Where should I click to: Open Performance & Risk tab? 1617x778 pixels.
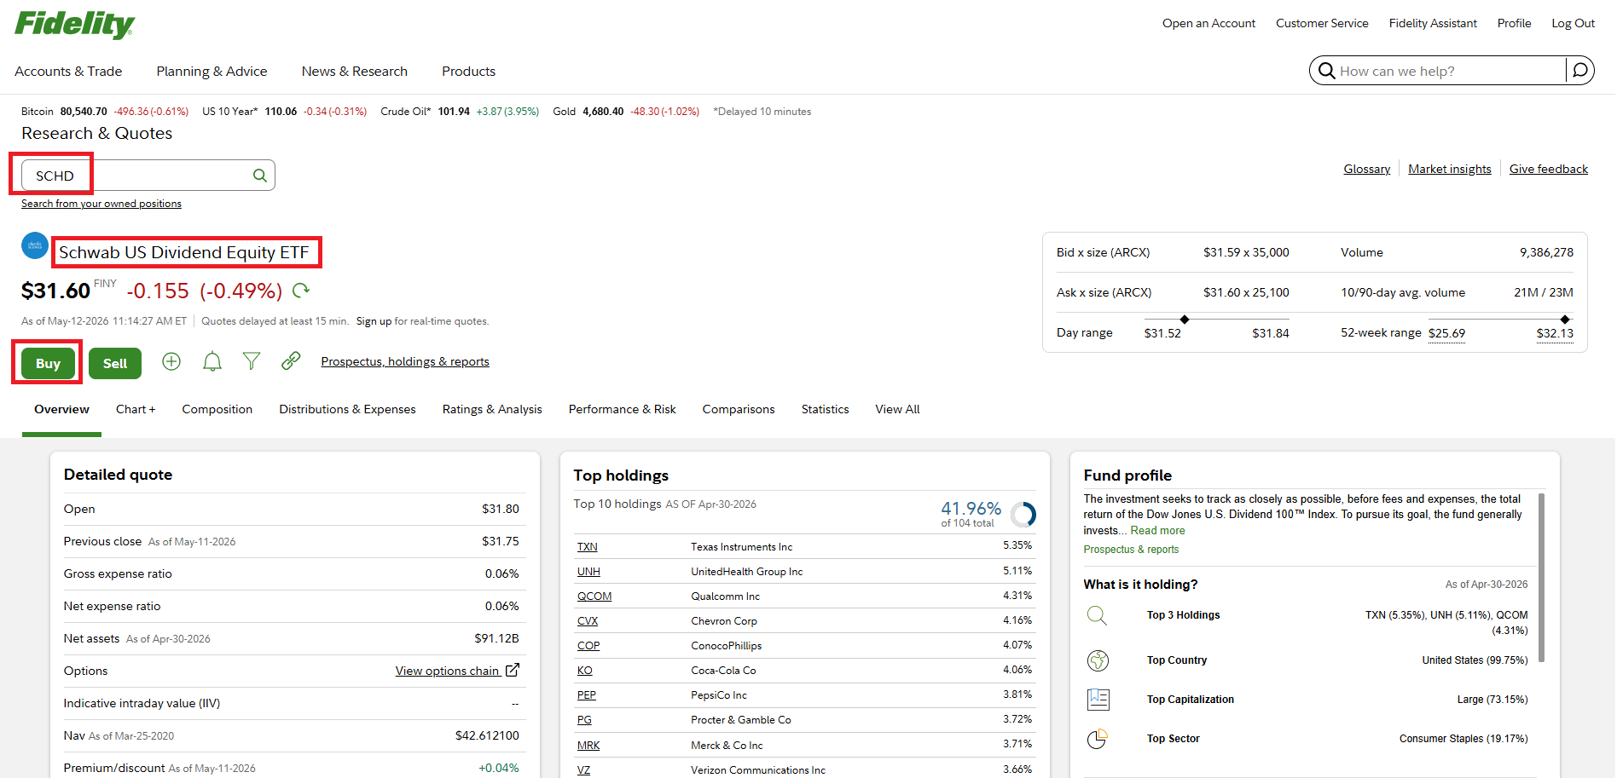(x=623, y=409)
